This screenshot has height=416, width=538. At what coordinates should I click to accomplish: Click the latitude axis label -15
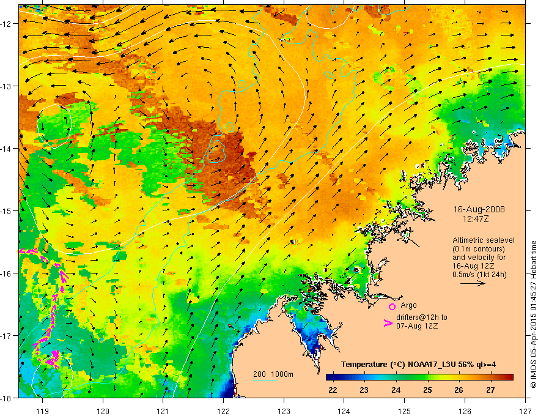click(6, 211)
